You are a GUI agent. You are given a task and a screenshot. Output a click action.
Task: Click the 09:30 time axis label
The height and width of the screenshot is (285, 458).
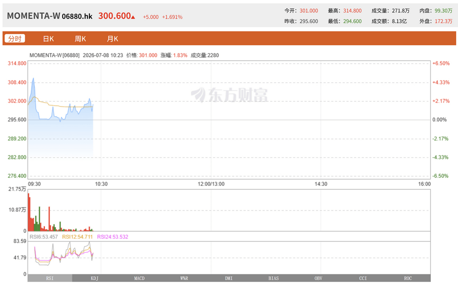[34, 184]
